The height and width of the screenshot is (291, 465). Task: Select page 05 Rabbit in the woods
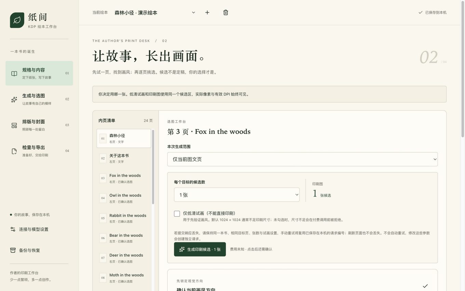coord(124,218)
